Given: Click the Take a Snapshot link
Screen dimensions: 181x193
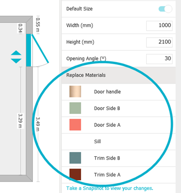Looking at the screenshot, I should (109, 189).
